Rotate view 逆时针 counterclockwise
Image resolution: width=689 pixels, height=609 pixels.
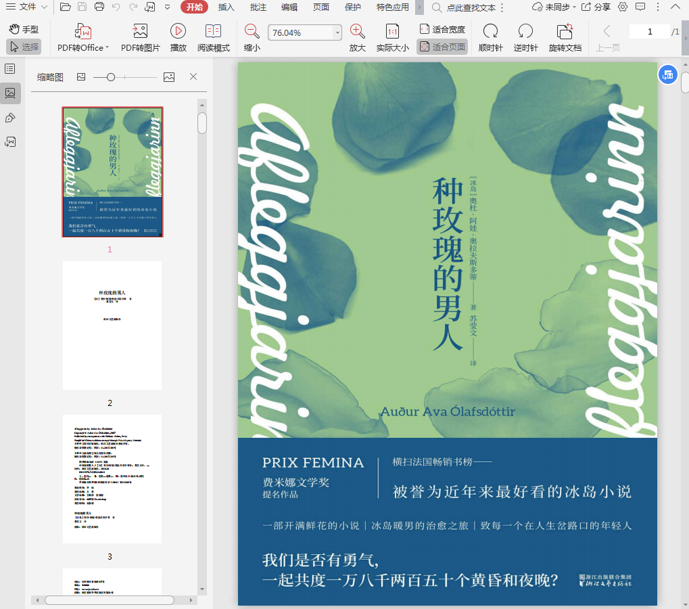click(x=525, y=38)
